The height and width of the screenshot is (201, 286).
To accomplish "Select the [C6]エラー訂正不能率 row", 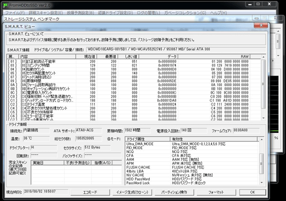I will click(x=134, y=116).
